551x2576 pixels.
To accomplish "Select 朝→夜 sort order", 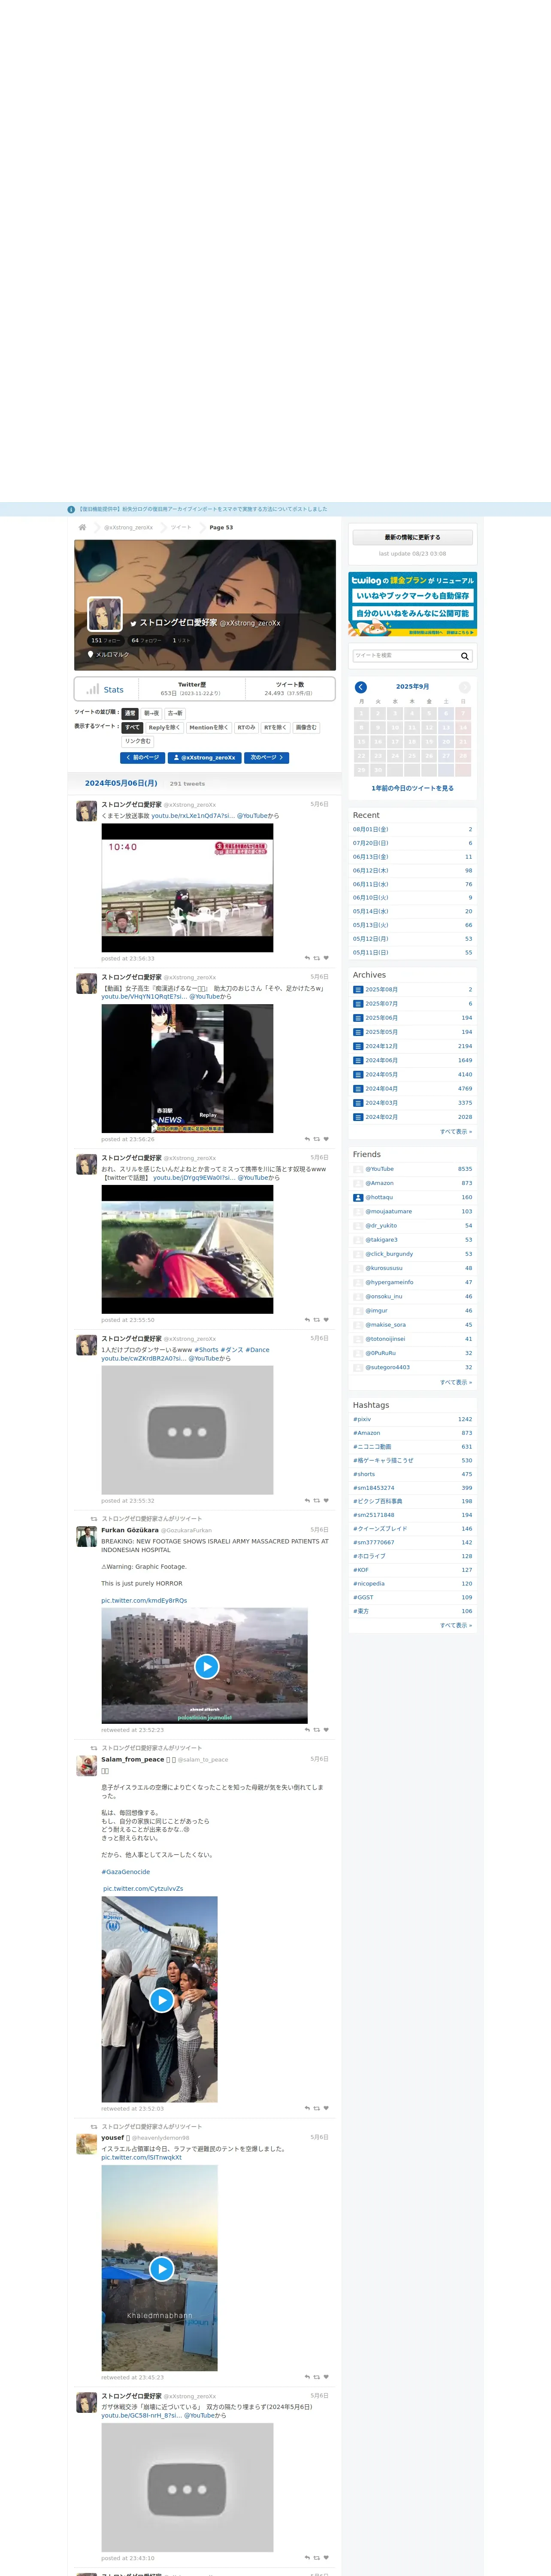I will 151,713.
